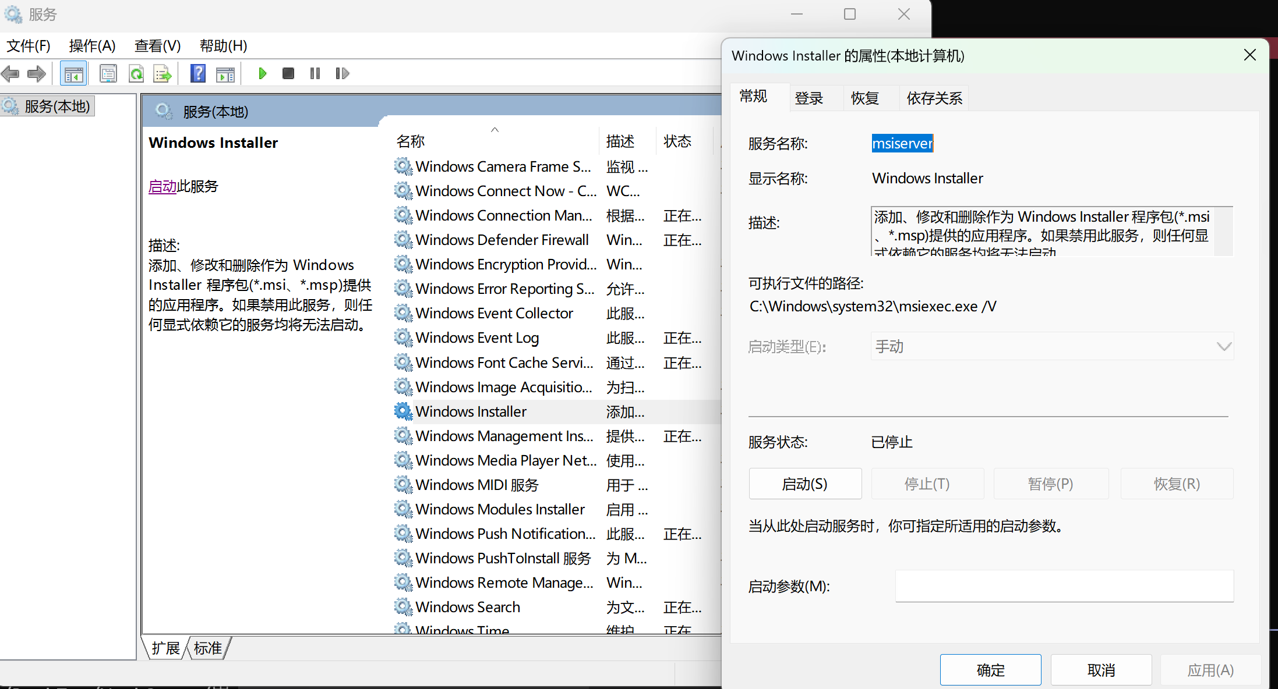Viewport: 1278px width, 689px height.
Task: Click the 暂停(P) button
Action: [x=1051, y=484]
